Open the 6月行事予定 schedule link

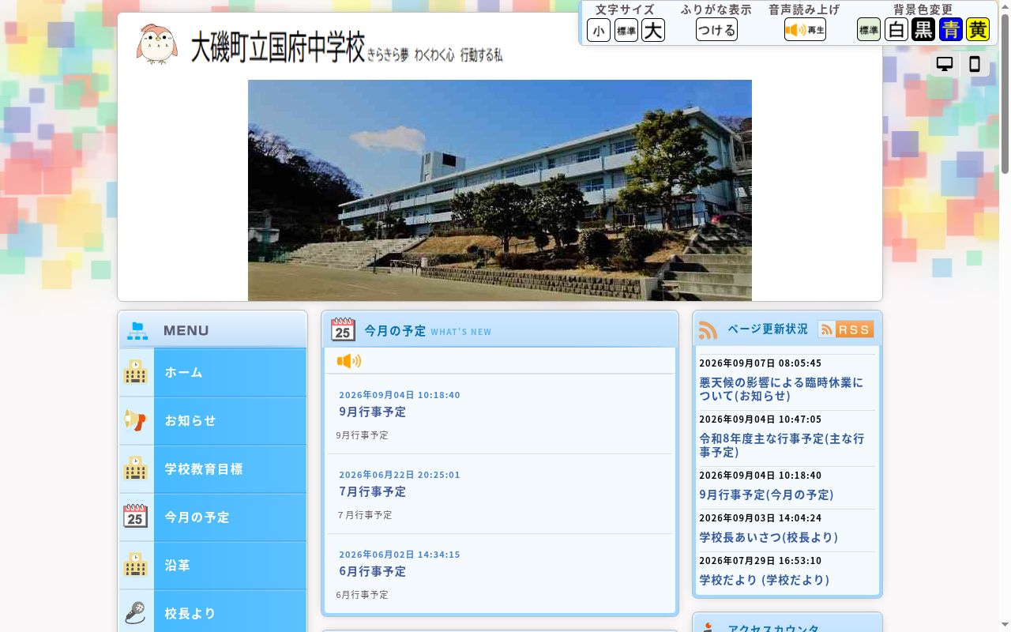click(372, 571)
